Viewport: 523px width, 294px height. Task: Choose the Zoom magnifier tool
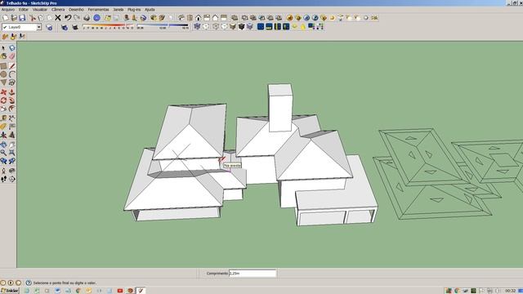[x=3, y=153]
